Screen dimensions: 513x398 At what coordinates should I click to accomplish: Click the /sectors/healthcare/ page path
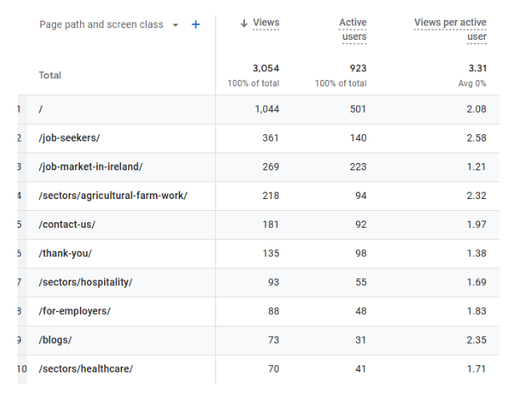click(x=86, y=368)
